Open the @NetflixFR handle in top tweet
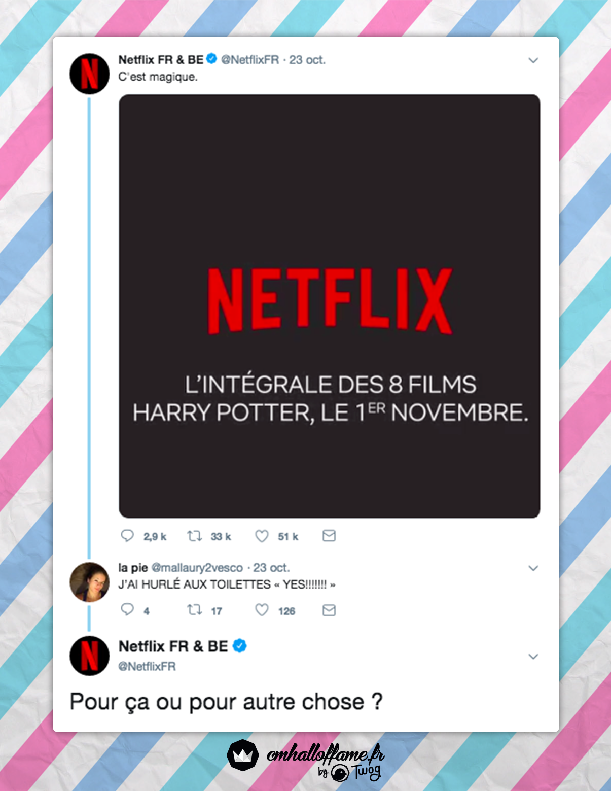Viewport: 611px width, 791px height. pos(250,60)
